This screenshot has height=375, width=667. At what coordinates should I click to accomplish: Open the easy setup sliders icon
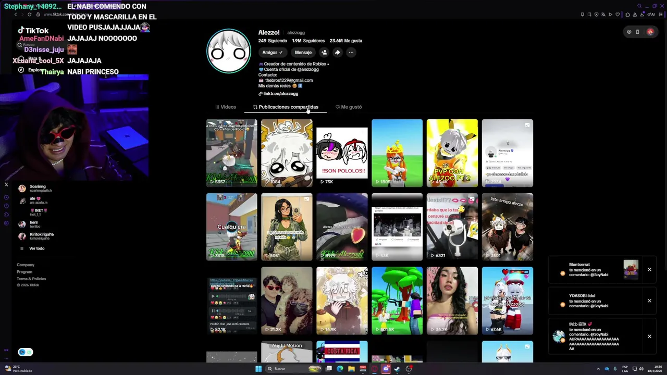[x=661, y=15]
